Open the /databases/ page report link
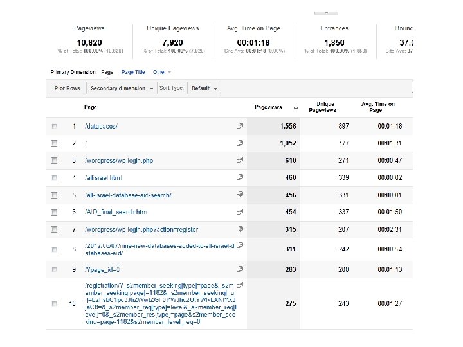Viewport: 463px width, 347px height. coord(101,126)
